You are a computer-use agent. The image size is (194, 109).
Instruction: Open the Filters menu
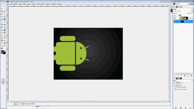42,4
